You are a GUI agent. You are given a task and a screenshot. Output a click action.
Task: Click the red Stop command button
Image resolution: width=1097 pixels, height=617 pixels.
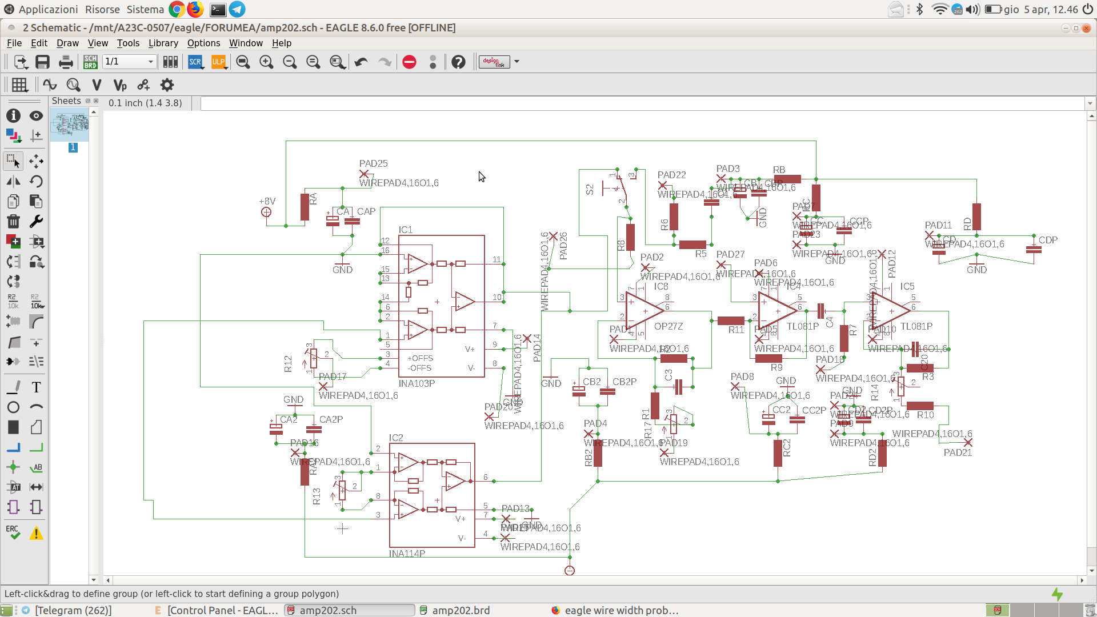[x=409, y=62]
